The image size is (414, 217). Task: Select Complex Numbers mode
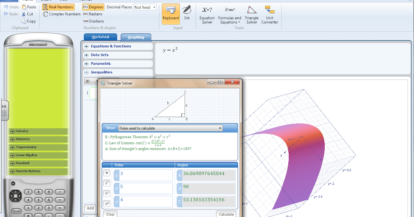(62, 14)
